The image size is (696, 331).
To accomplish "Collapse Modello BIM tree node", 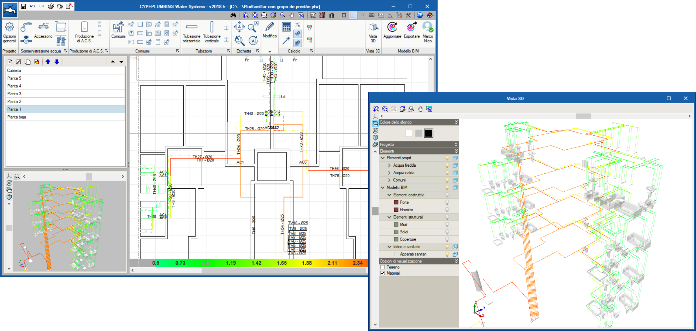I will coord(383,187).
